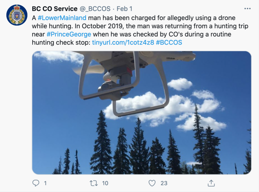The height and width of the screenshot is (192, 259).
Task: Click the reply count of 1
Action: [x=45, y=183]
